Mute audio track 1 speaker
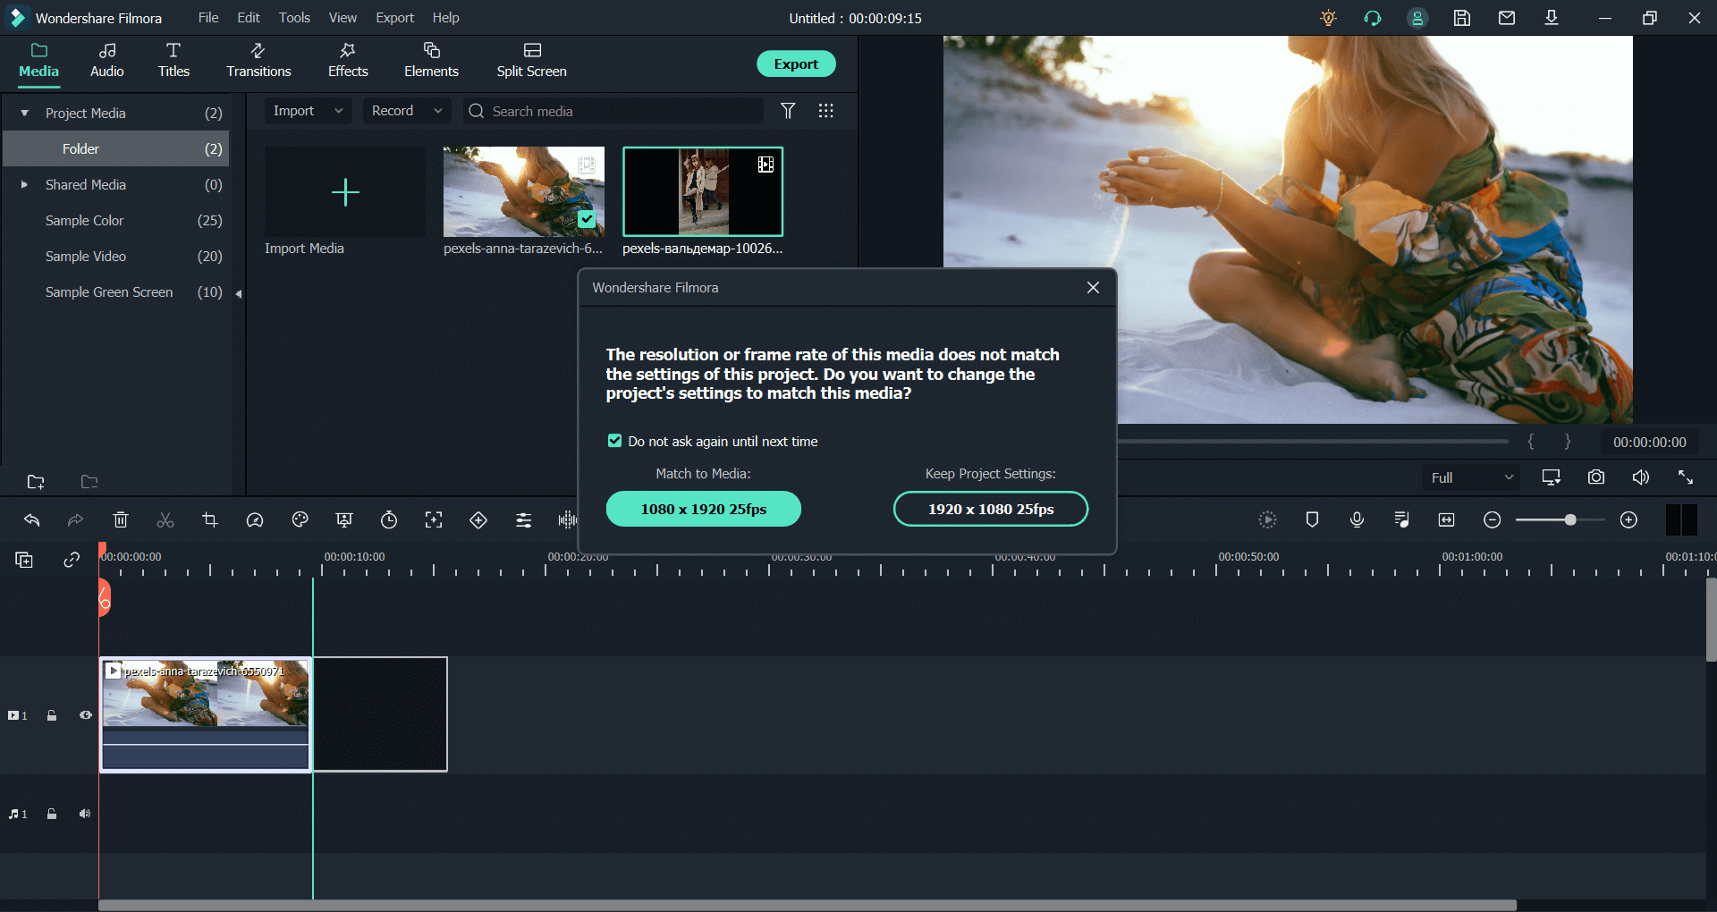This screenshot has height=912, width=1717. (x=85, y=814)
